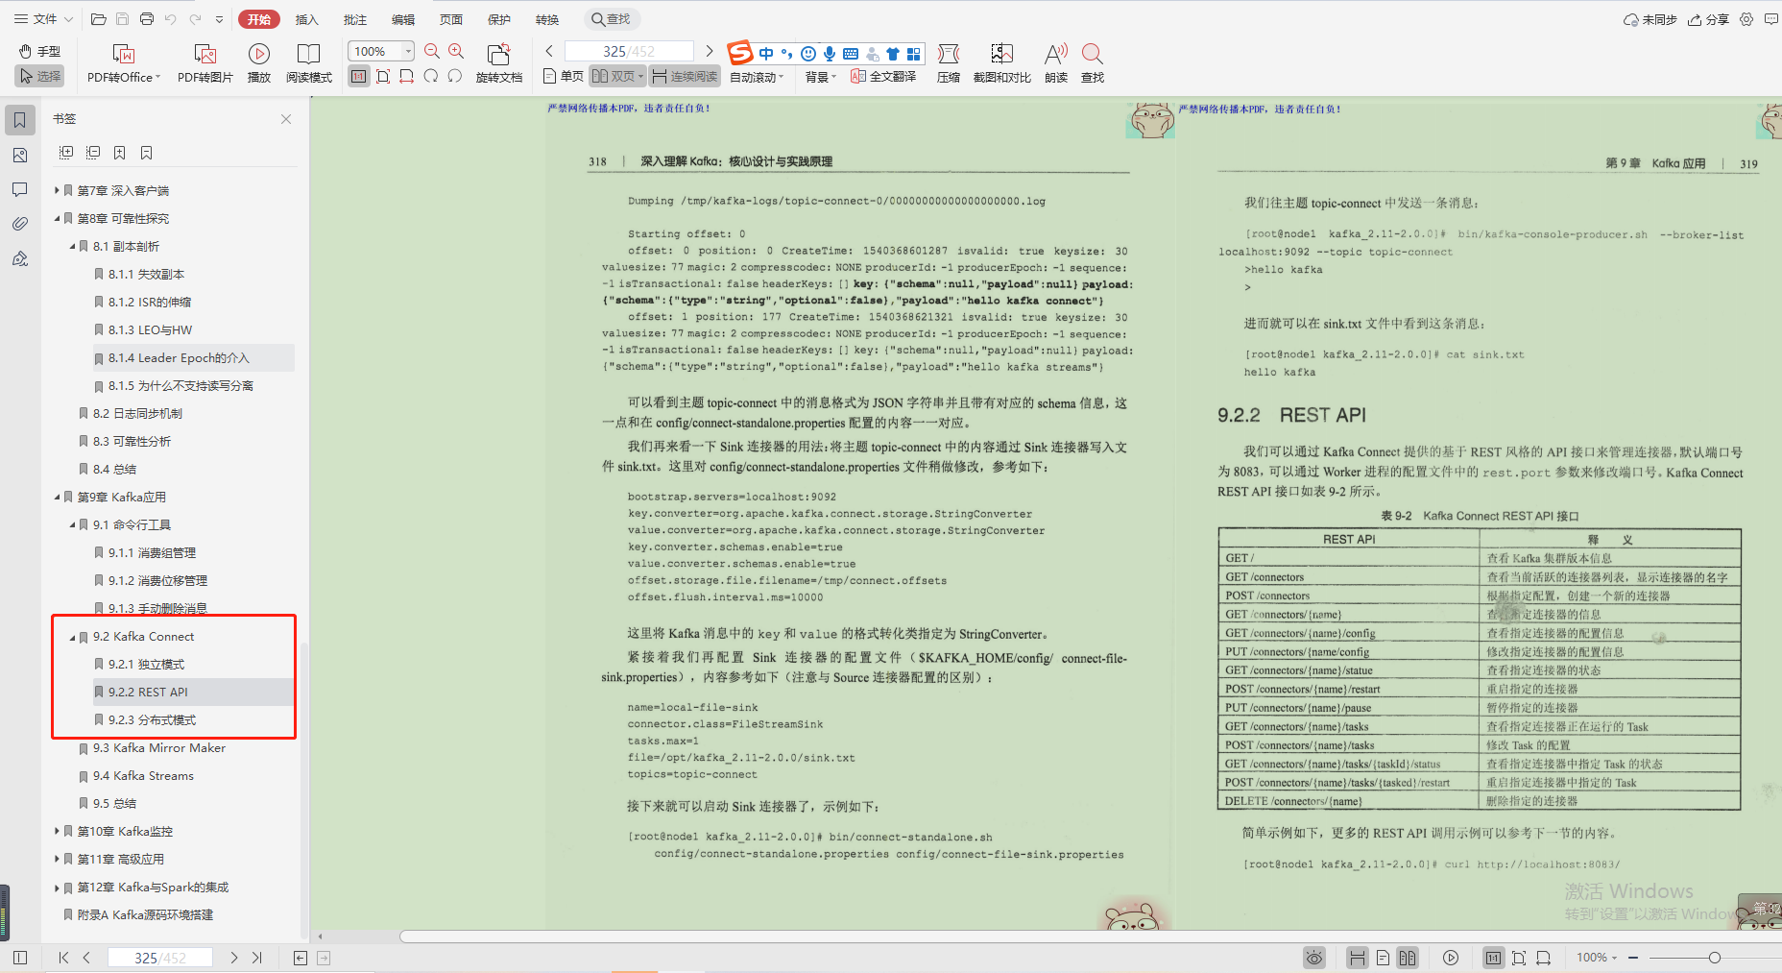Open the 自动滚动 dropdown
1782x973 pixels.
pos(758,77)
